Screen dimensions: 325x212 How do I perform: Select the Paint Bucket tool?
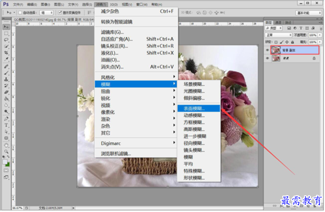[6, 99]
